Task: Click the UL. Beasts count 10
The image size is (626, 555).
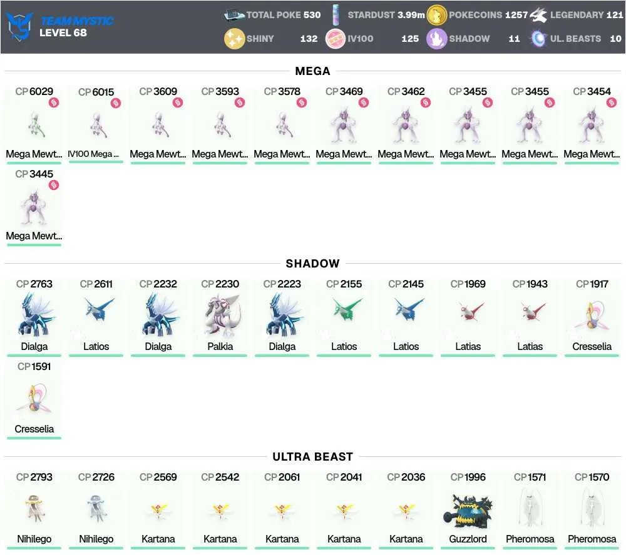Action: (x=615, y=39)
